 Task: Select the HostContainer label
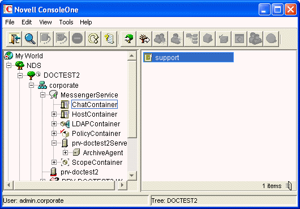(95, 114)
